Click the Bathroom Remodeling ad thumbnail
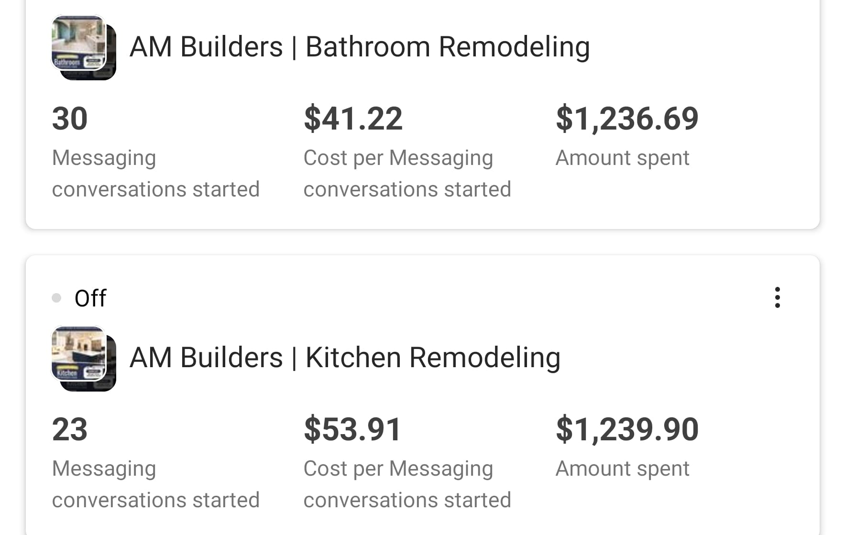This screenshot has width=845, height=535. [83, 47]
